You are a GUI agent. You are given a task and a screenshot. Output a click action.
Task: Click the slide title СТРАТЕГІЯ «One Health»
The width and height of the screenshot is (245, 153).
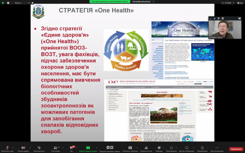point(96,10)
